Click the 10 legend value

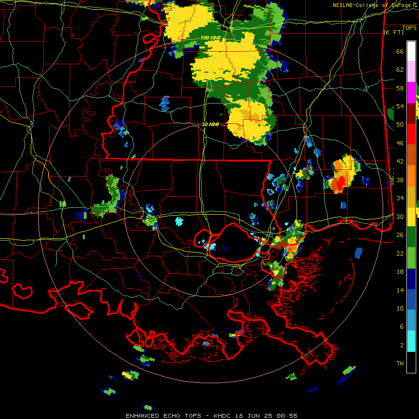point(400,308)
